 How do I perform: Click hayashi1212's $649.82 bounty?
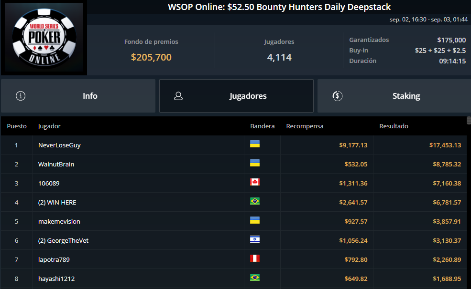[x=356, y=279]
